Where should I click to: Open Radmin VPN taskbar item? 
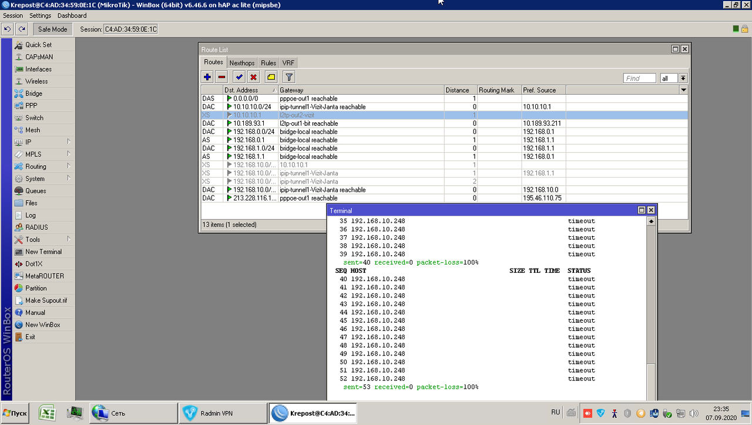pos(222,413)
